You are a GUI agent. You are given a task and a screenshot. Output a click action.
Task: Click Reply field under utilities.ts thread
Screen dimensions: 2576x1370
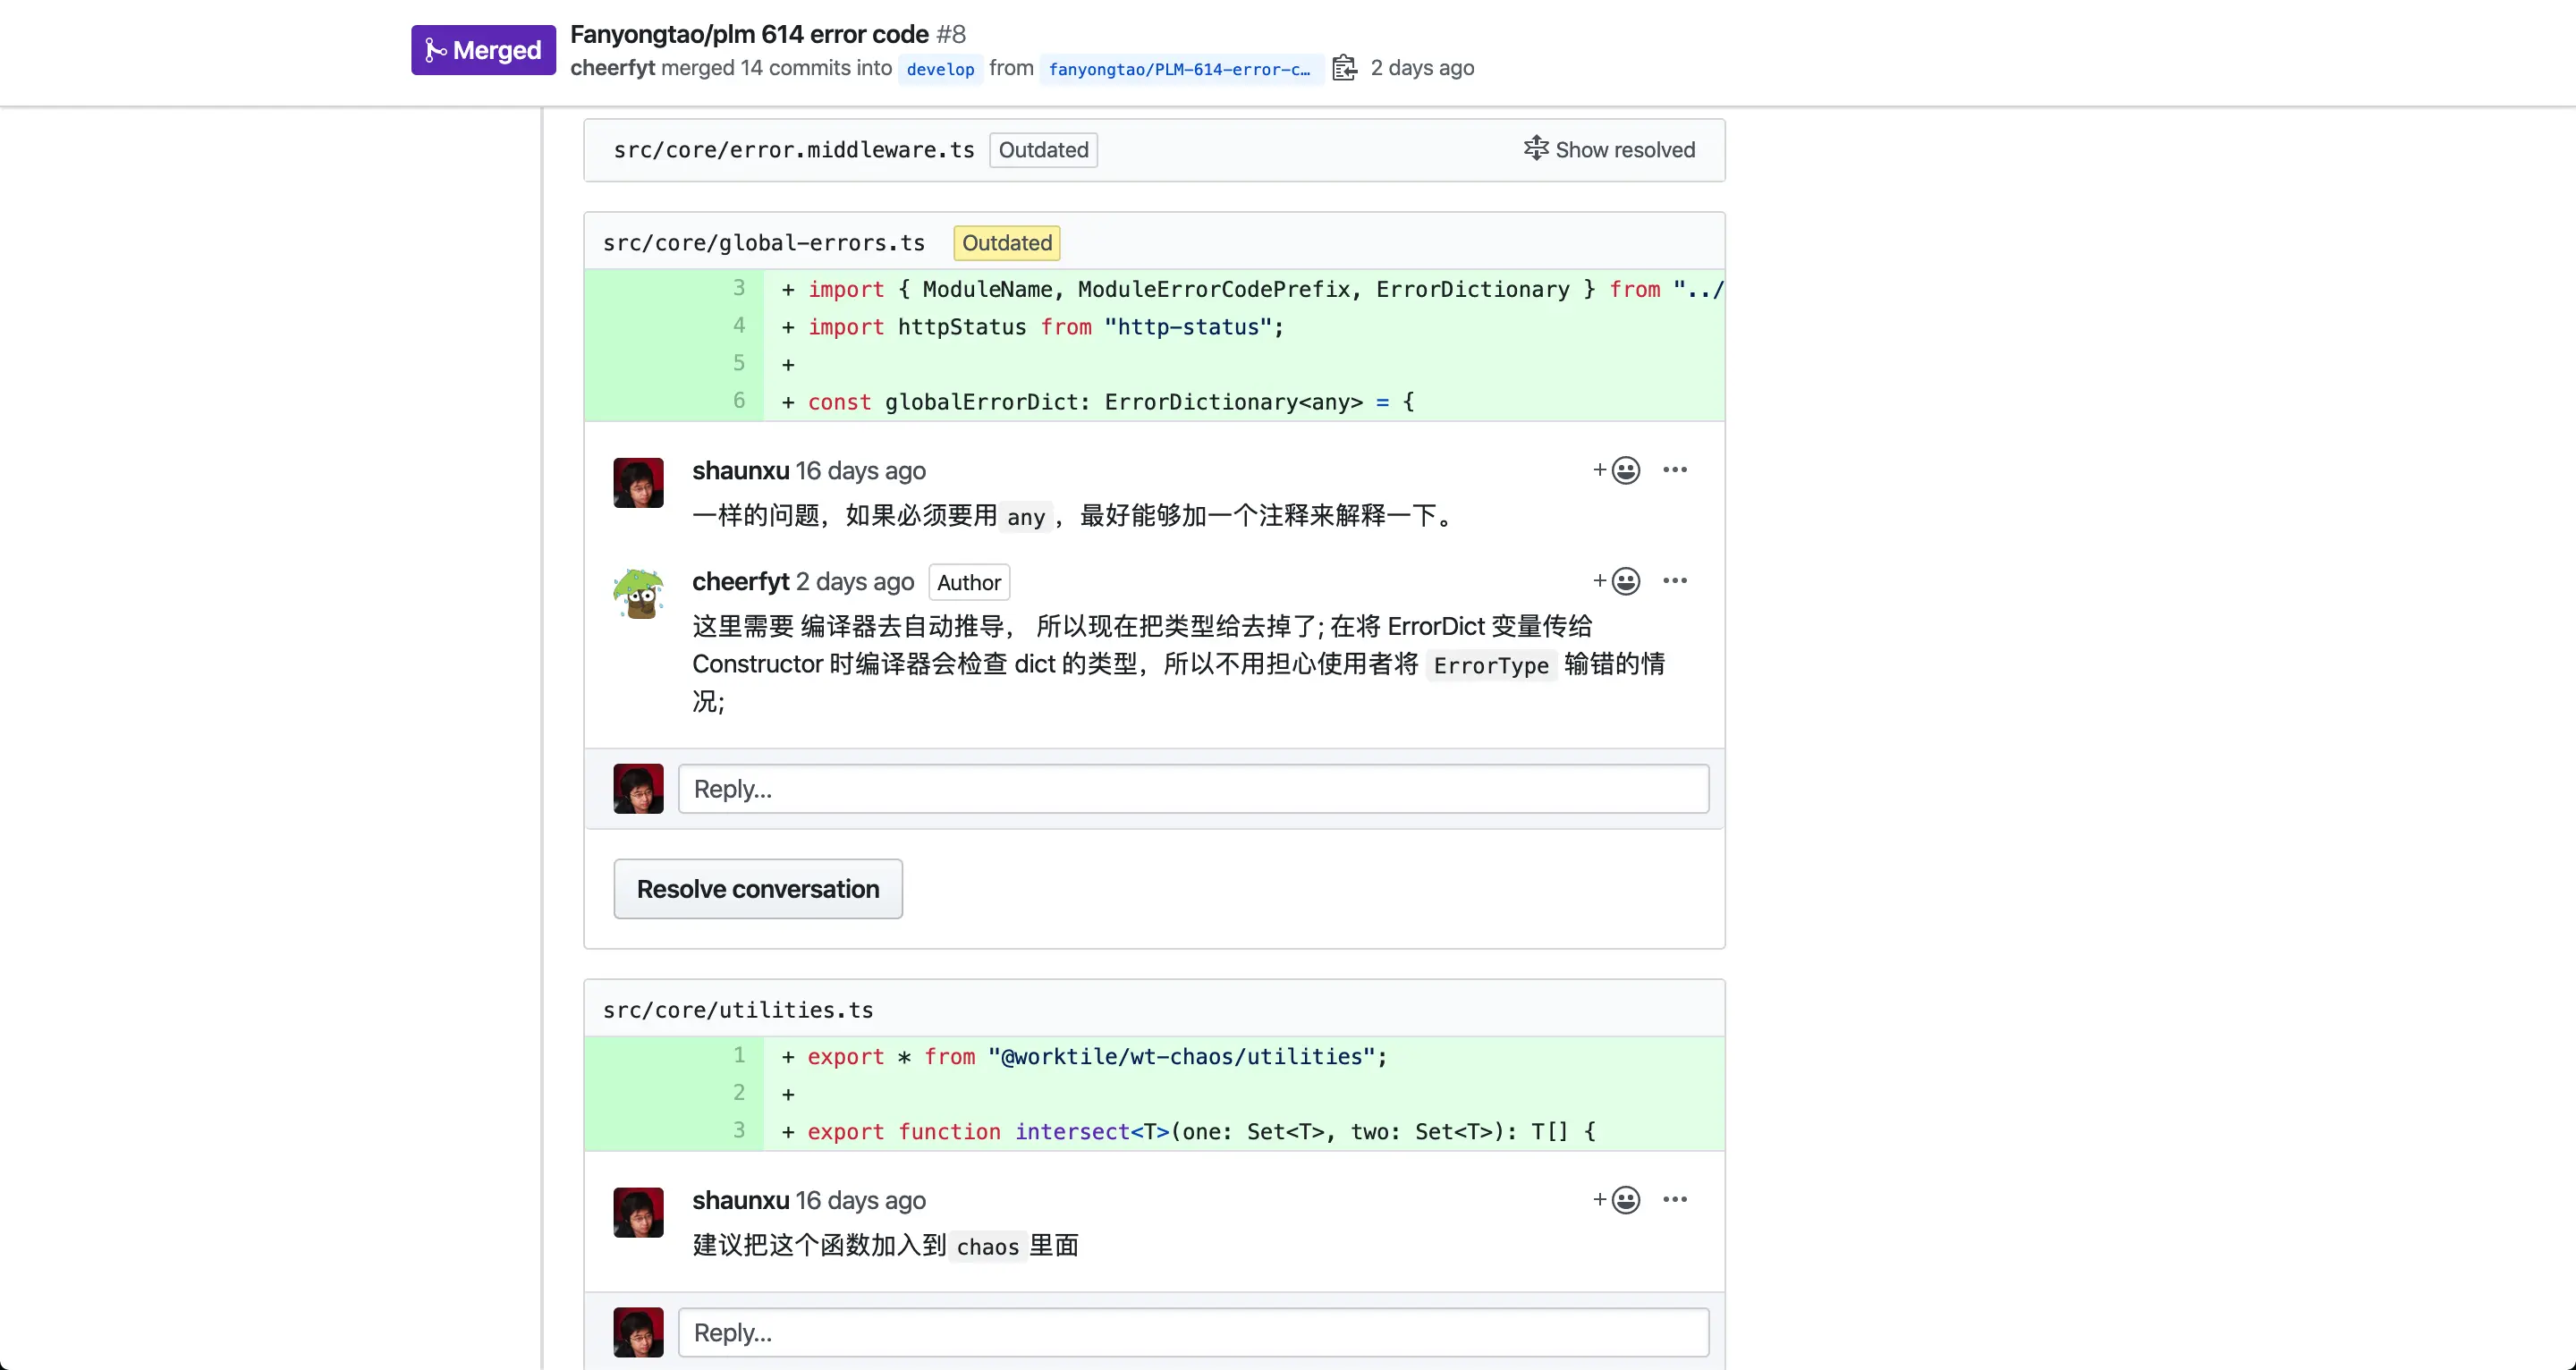point(1193,1333)
